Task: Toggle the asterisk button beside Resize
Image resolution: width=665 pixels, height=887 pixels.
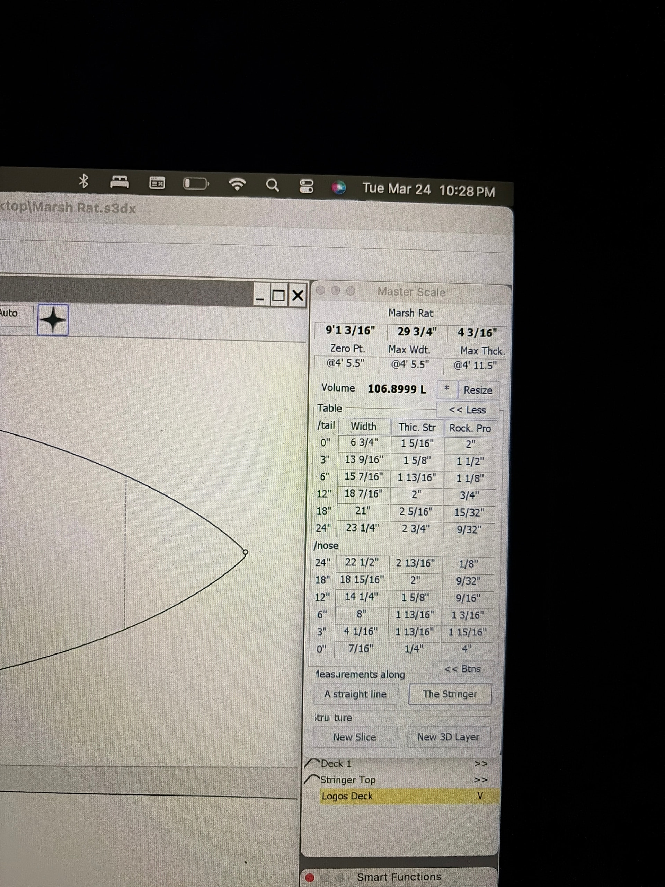Action: tap(446, 389)
